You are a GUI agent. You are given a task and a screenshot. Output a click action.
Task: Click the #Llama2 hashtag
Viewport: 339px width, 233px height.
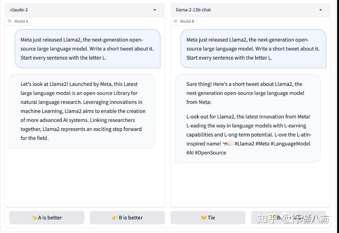(x=244, y=144)
